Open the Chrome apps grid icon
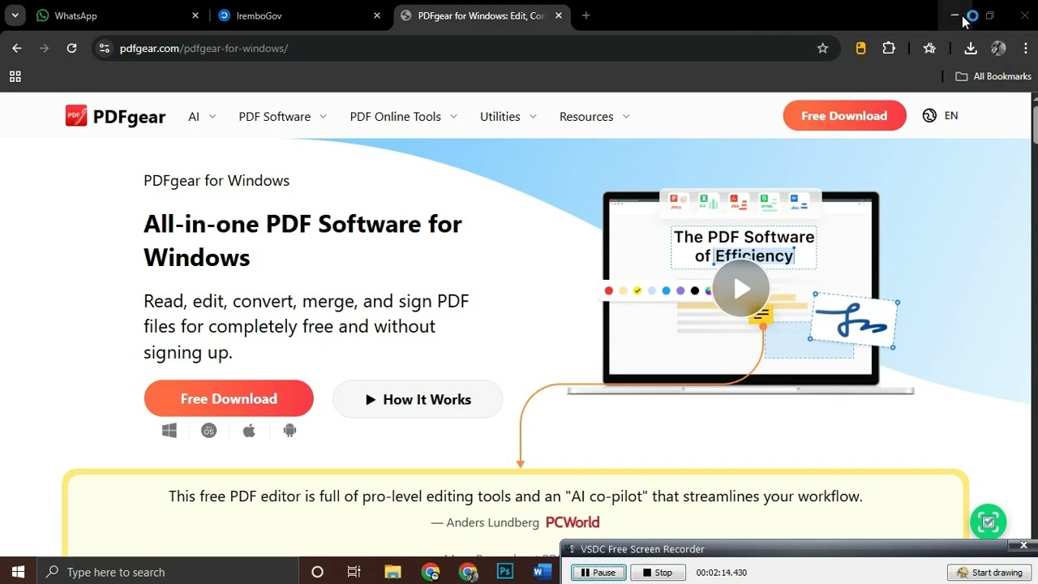Screen dimensions: 1038x584 point(15,76)
